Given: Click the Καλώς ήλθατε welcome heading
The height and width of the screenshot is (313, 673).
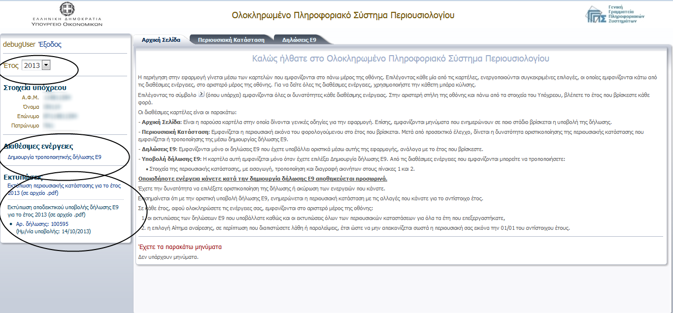Looking at the screenshot, I should click(400, 59).
